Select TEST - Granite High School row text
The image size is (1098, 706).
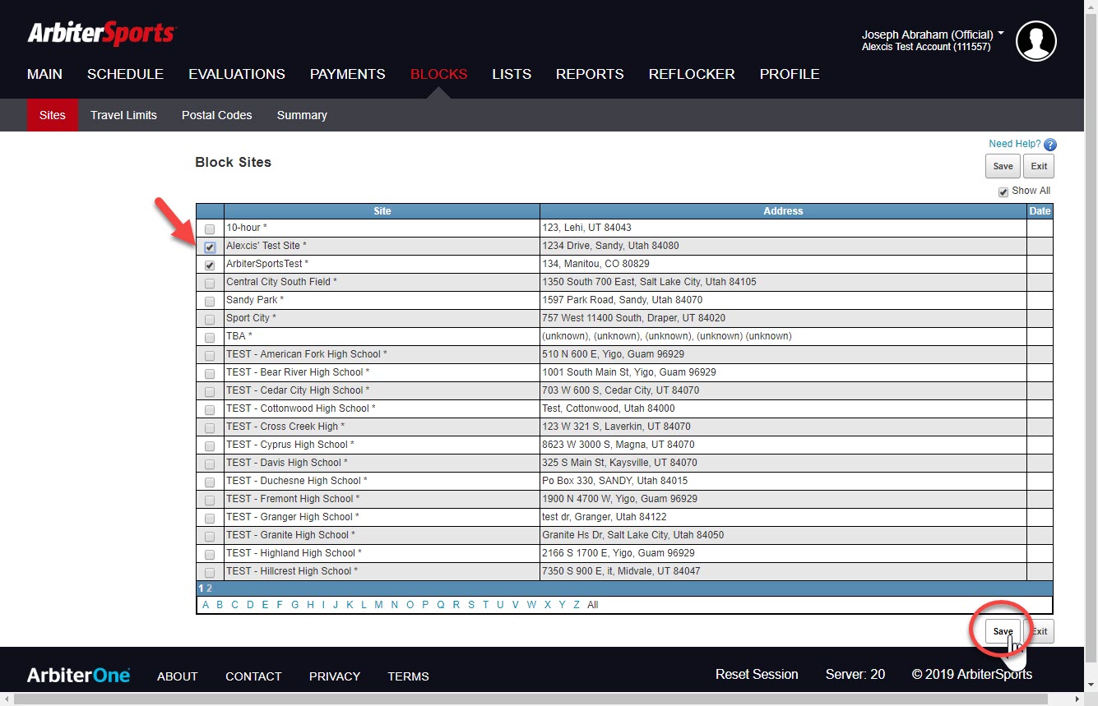[x=290, y=535]
